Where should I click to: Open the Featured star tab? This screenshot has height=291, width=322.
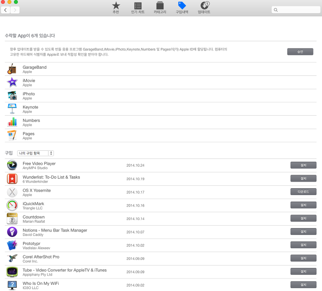click(x=116, y=8)
